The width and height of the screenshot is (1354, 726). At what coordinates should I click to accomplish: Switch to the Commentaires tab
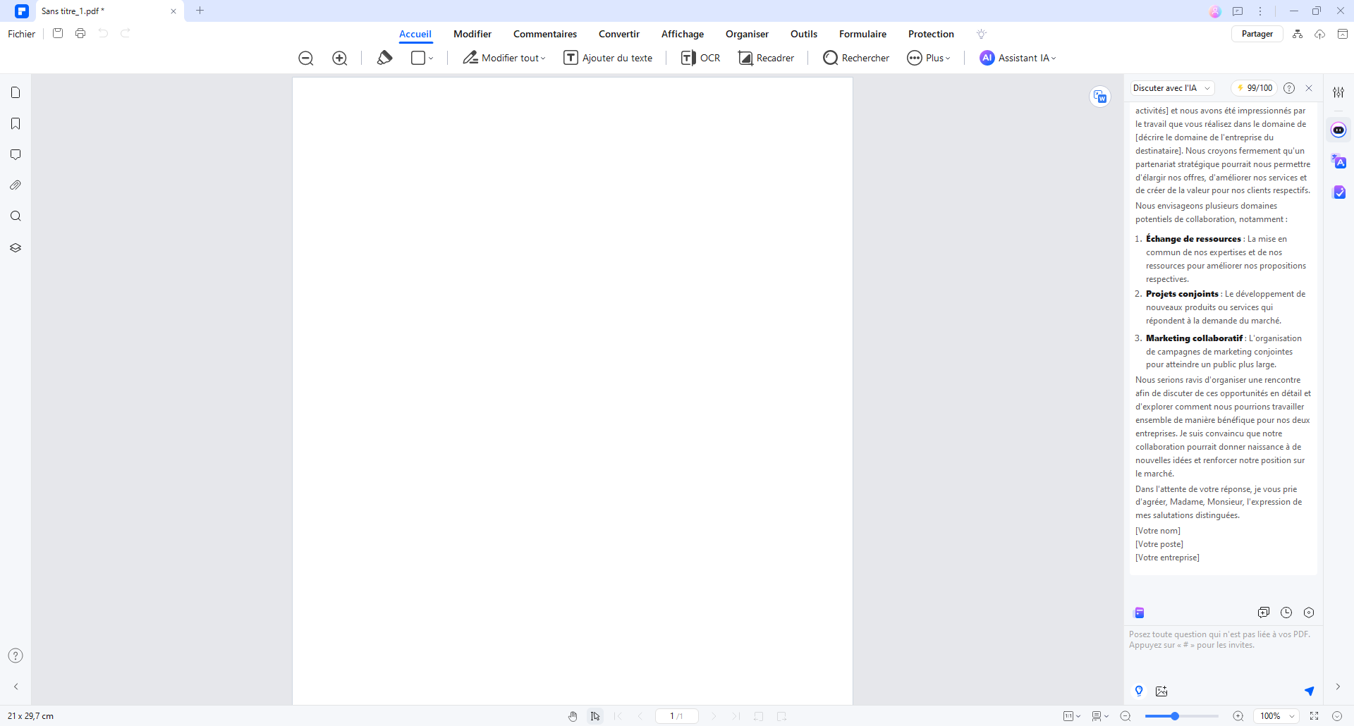coord(545,34)
